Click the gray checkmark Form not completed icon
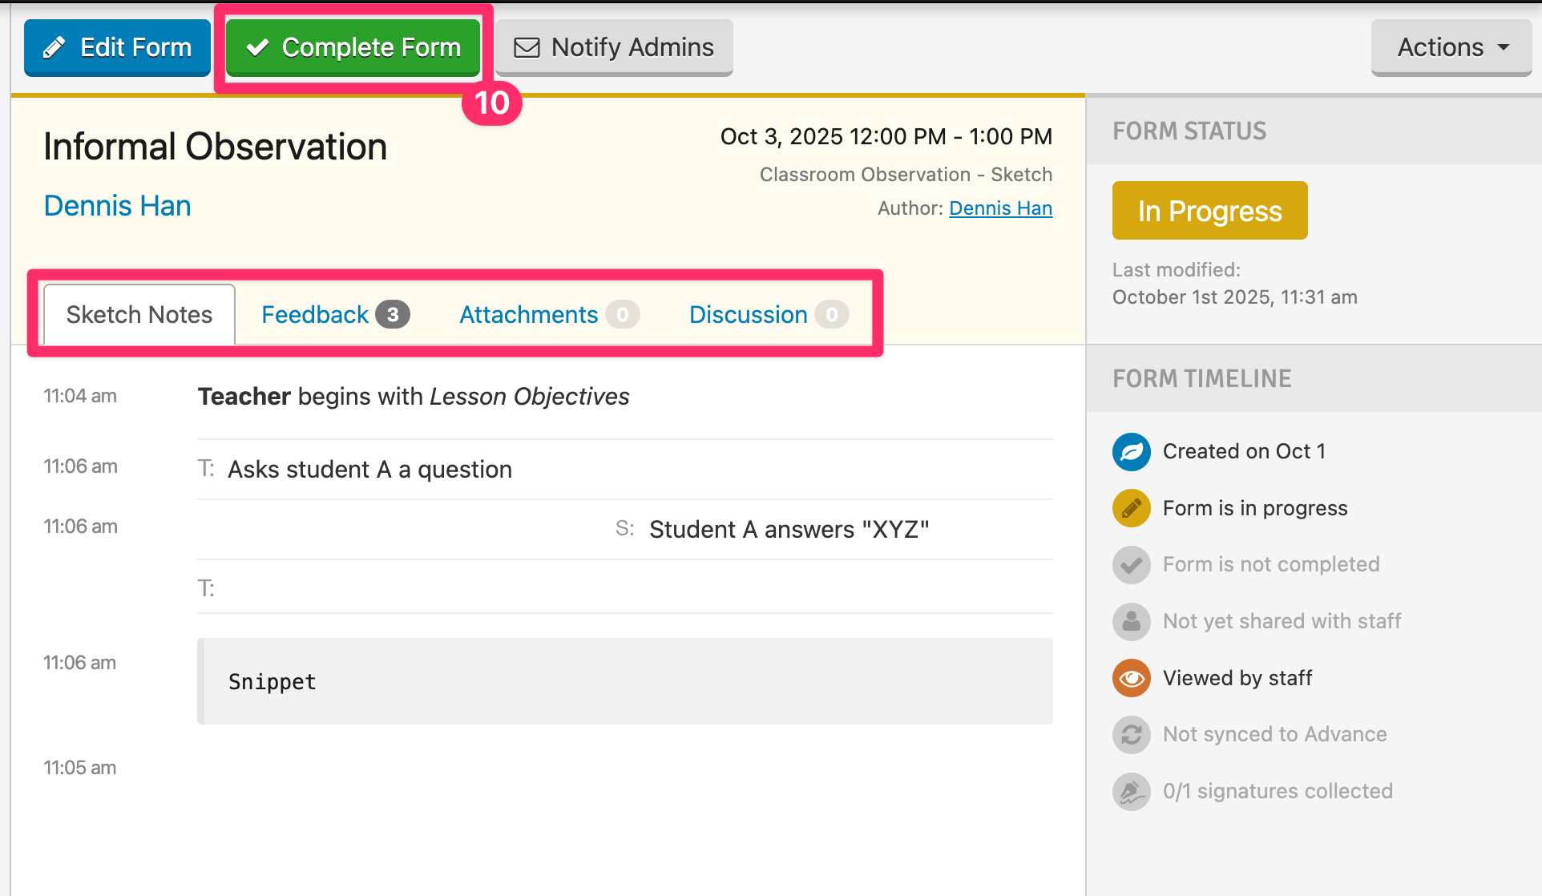The image size is (1542, 896). coord(1132,565)
